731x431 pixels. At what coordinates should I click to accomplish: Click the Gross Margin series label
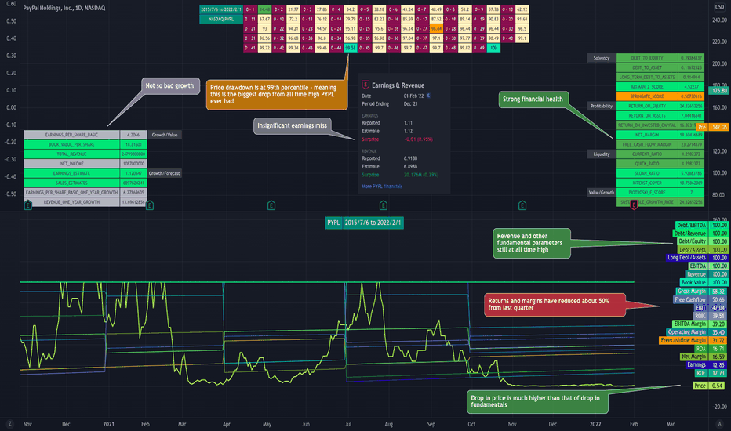coord(692,292)
